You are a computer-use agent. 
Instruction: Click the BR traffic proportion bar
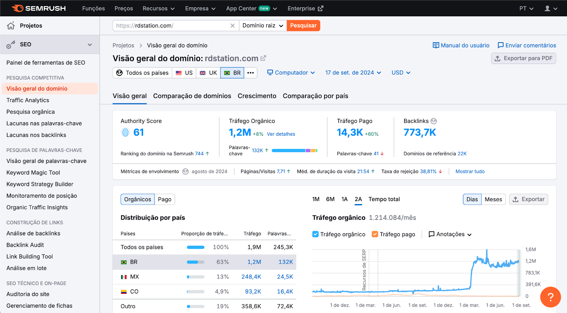[x=196, y=262]
